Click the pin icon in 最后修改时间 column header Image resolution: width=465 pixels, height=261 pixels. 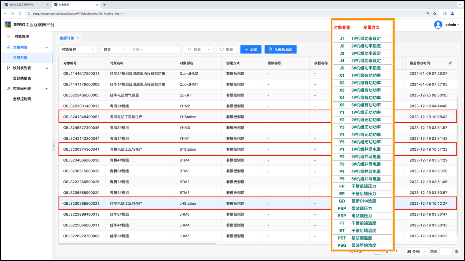pos(450,63)
